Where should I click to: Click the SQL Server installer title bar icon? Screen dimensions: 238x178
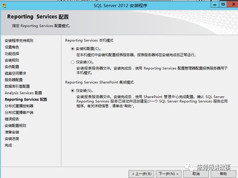tap(4, 6)
